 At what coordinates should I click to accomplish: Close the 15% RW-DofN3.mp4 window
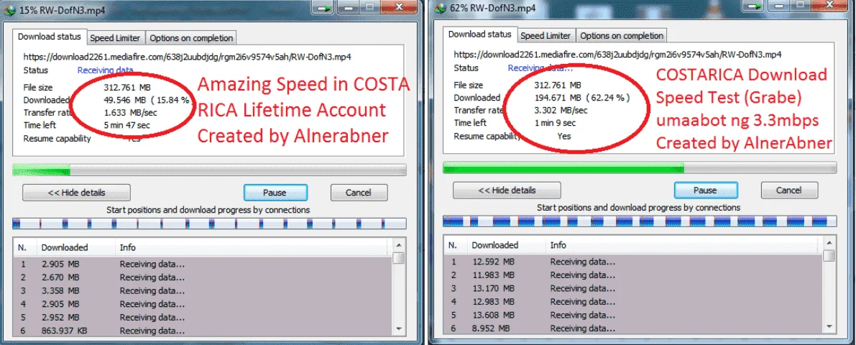(x=399, y=7)
